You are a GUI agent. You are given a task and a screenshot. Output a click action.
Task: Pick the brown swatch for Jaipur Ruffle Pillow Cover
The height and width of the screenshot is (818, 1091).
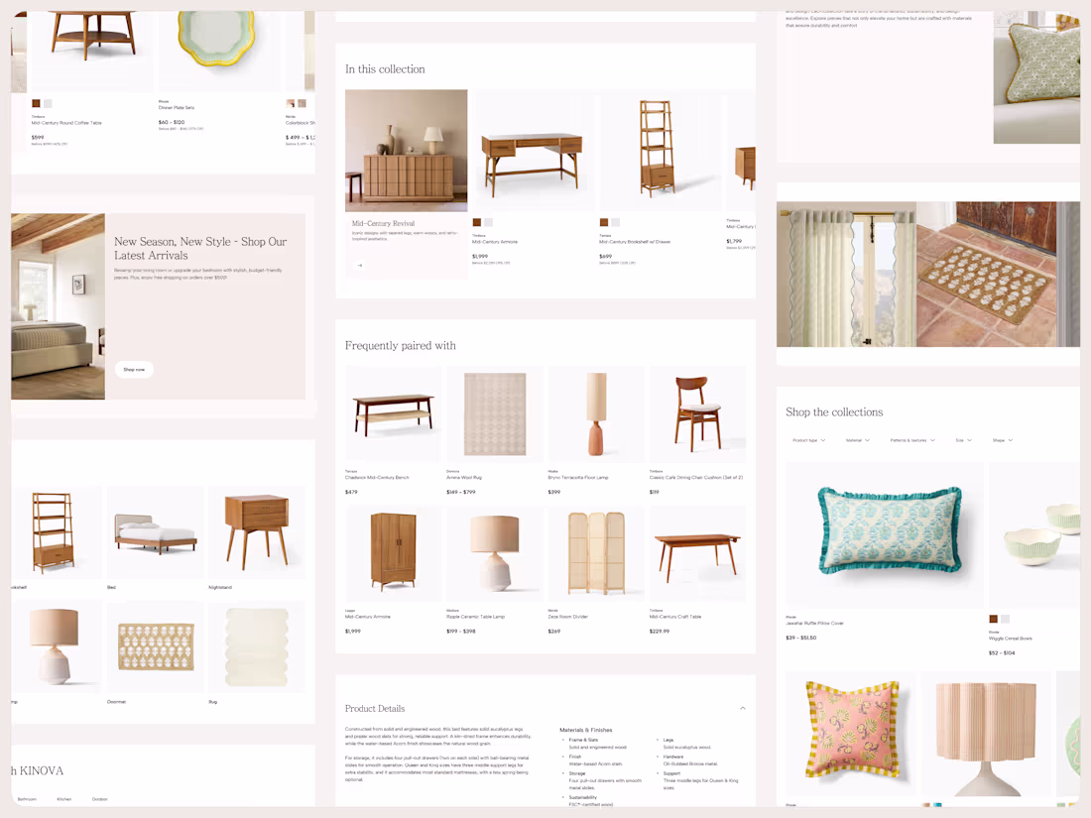[993, 619]
